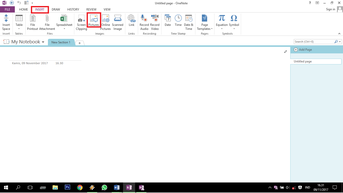Create a new section with plus tab
The width and height of the screenshot is (343, 193).
[80, 43]
